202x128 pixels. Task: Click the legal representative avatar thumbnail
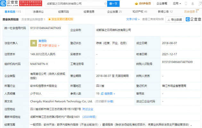tap(33, 43)
